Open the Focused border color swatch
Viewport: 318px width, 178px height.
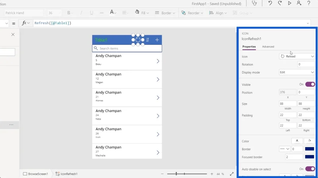click(310, 157)
